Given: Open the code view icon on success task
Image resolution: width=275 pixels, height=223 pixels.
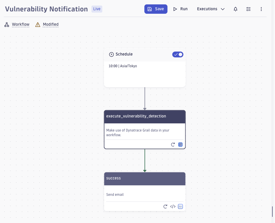Looking at the screenshot, I should (173, 206).
